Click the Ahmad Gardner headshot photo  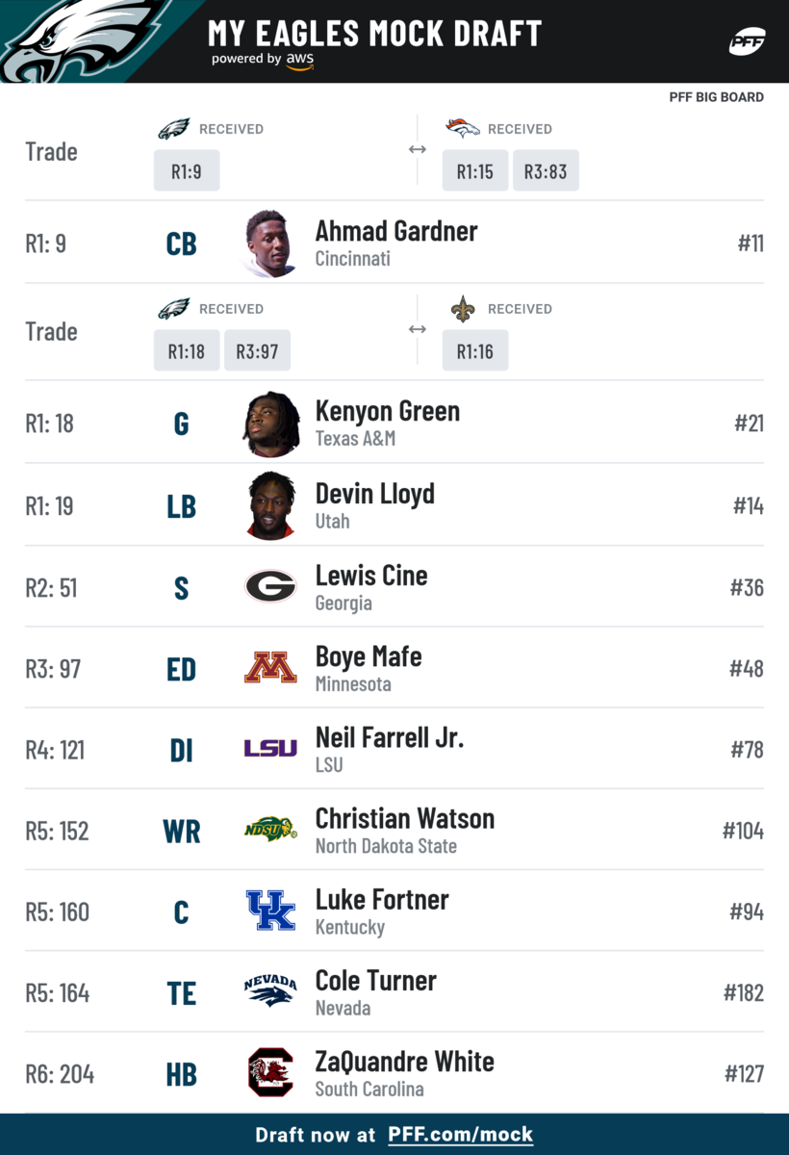(x=270, y=244)
